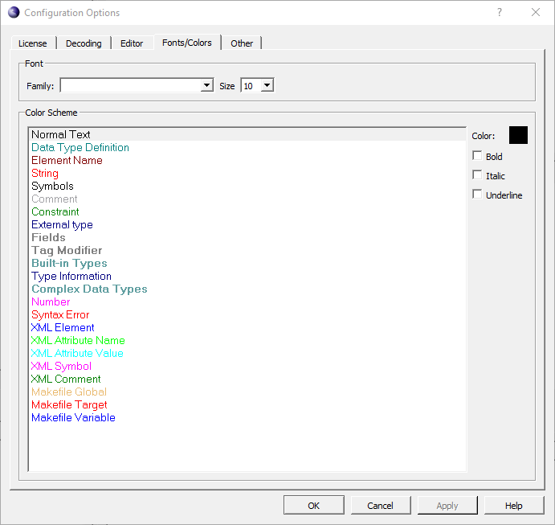
Task: Click the Help button
Action: [513, 505]
